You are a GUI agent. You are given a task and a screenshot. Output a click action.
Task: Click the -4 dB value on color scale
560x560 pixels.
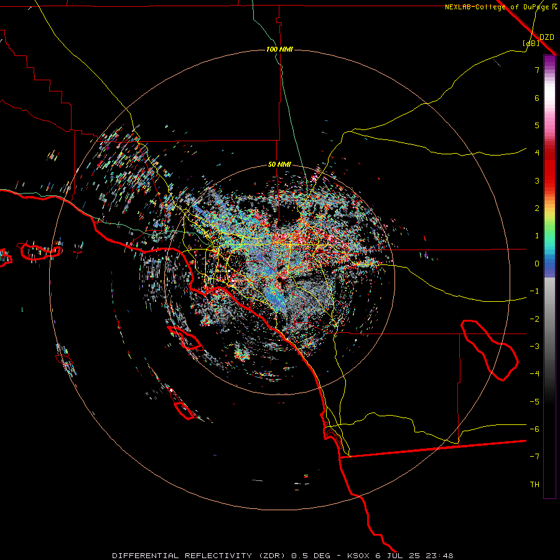[534, 374]
